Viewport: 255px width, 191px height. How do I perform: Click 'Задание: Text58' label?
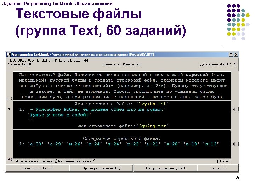pos(19,64)
